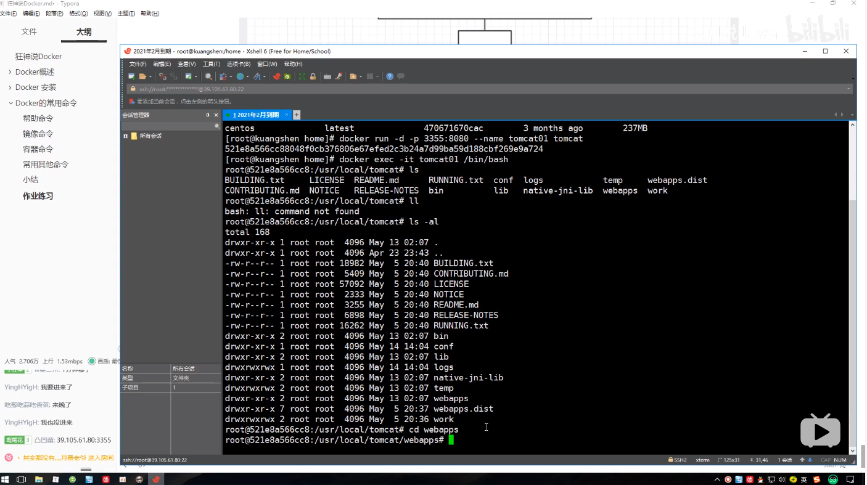Click the New Session icon in Xshell toolbar
Screen dimensions: 867x485
tap(131, 76)
